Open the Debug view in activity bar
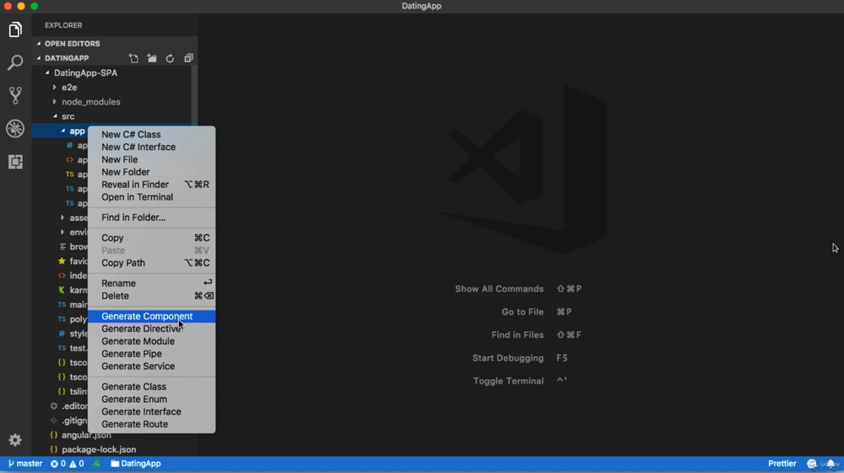This screenshot has width=844, height=473. [x=15, y=128]
